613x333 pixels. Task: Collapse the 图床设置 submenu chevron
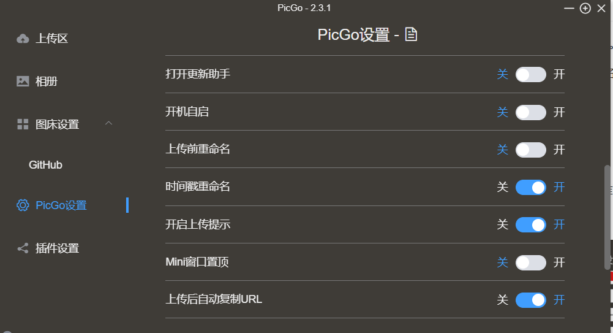click(x=108, y=123)
